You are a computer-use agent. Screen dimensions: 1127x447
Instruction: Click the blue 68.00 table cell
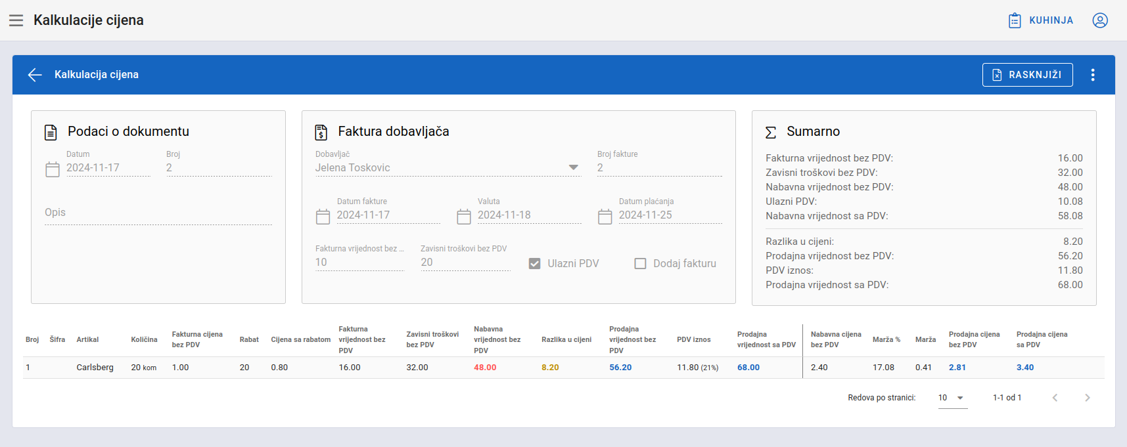coord(748,368)
